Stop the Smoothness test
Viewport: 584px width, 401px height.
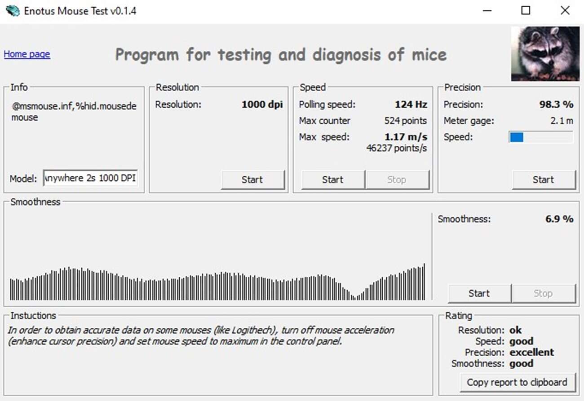pos(544,293)
